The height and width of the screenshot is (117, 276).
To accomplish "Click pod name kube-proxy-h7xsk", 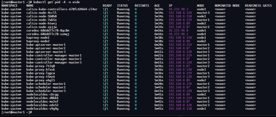I will 40,69.
